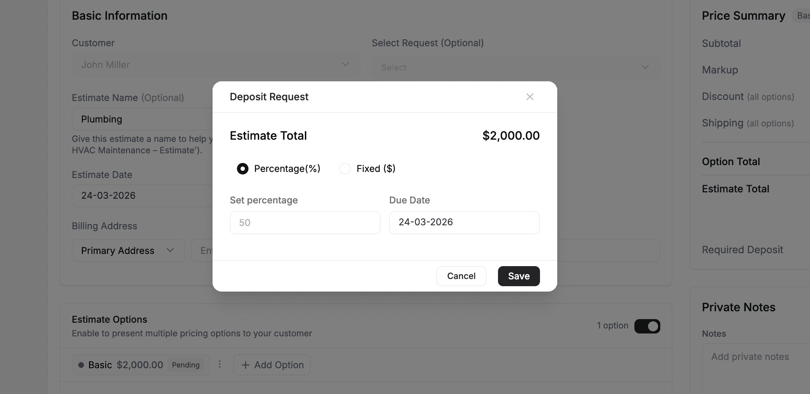Click the plus icon in Add Option
The height and width of the screenshot is (394, 810).
click(x=246, y=365)
